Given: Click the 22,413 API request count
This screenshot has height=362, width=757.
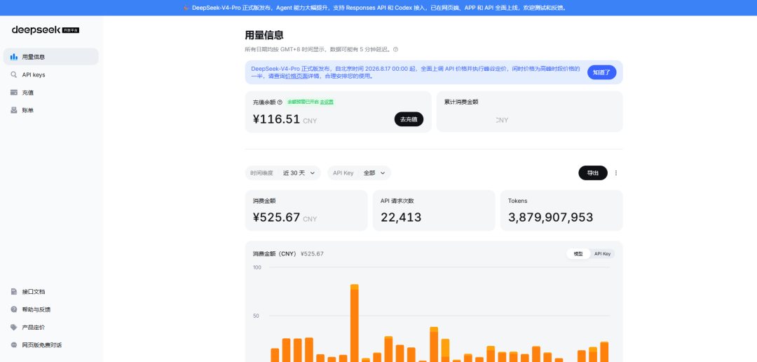Looking at the screenshot, I should point(401,217).
